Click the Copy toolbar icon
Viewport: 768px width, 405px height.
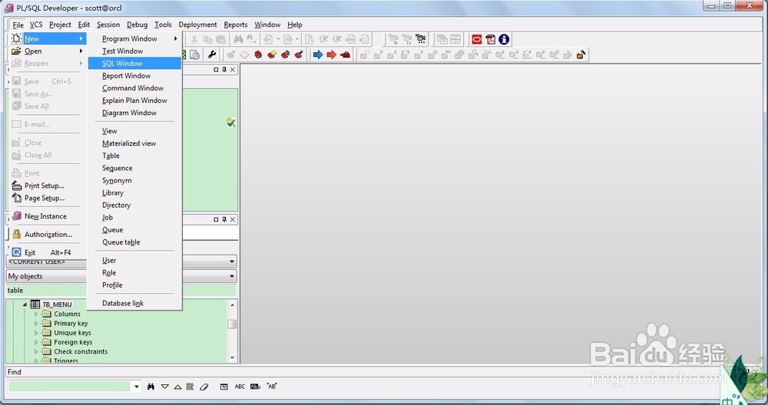coord(207,40)
